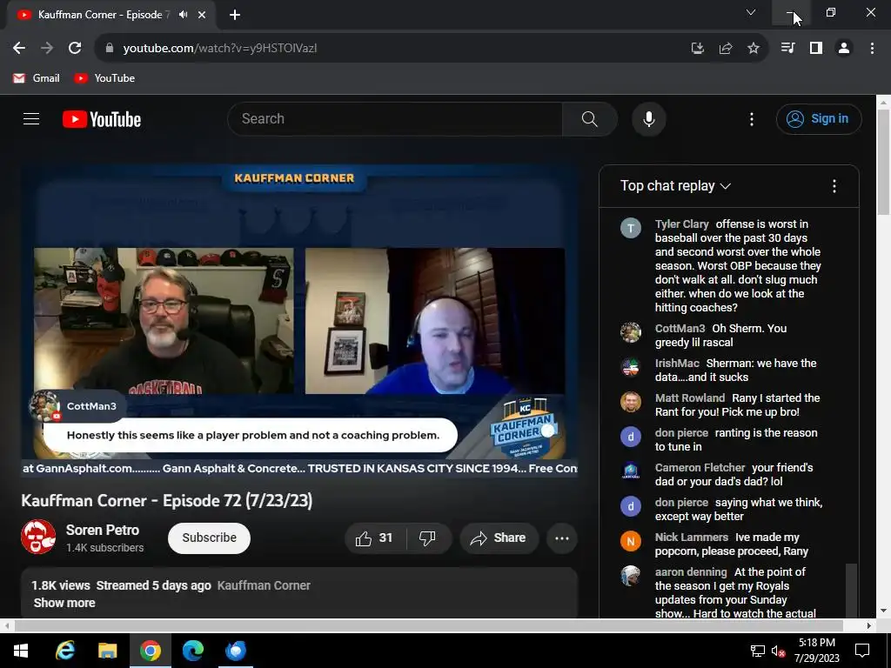Click don pierce 'ranting is the reason' message

(x=736, y=439)
